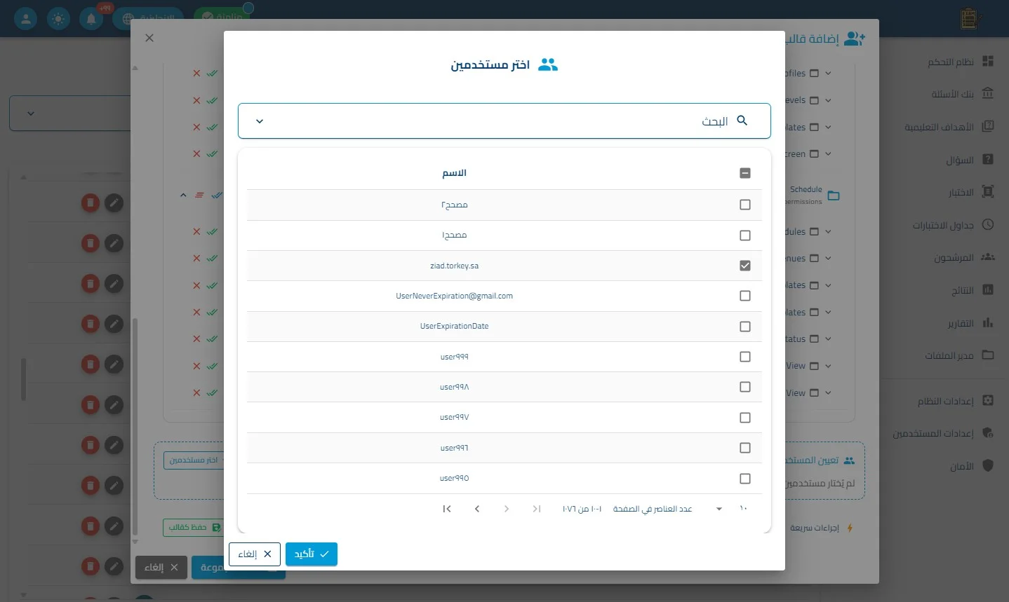Screen dimensions: 1009x602
Task: Open الاختبار in the sidebar menu
Action: click(961, 192)
